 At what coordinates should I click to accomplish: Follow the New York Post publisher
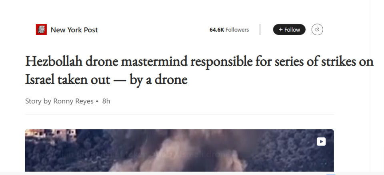coord(289,30)
